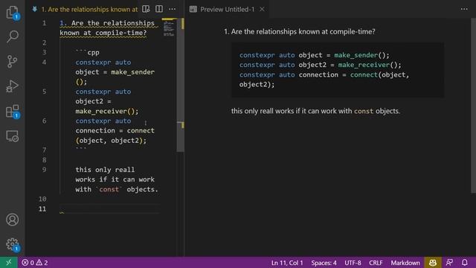
Task: Click '```cpp' fence text on line 3
Action: point(88,53)
